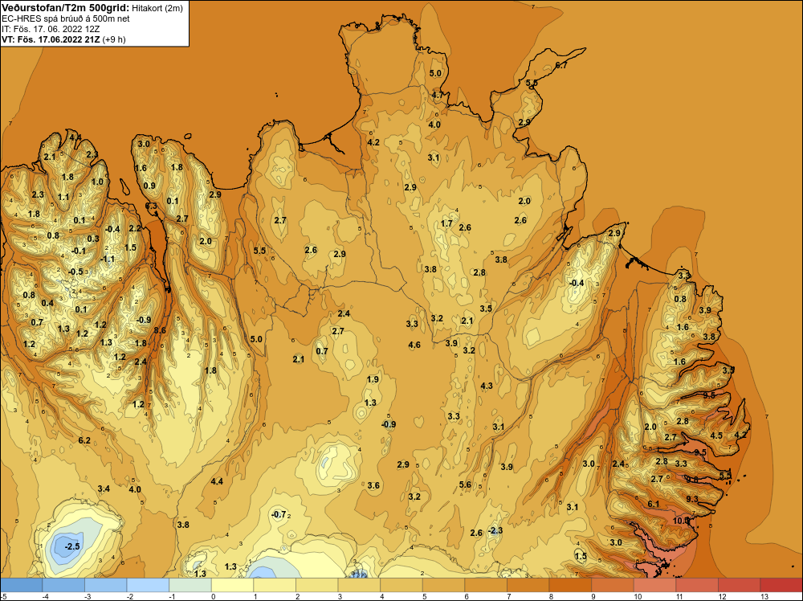Click the 4.6 temperature value on the map

pos(414,345)
